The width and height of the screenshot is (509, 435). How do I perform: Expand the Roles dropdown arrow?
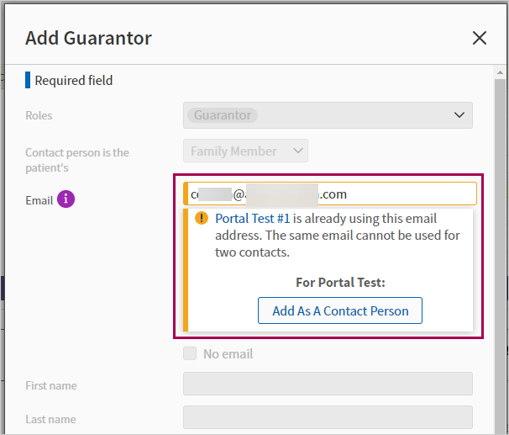click(x=459, y=115)
